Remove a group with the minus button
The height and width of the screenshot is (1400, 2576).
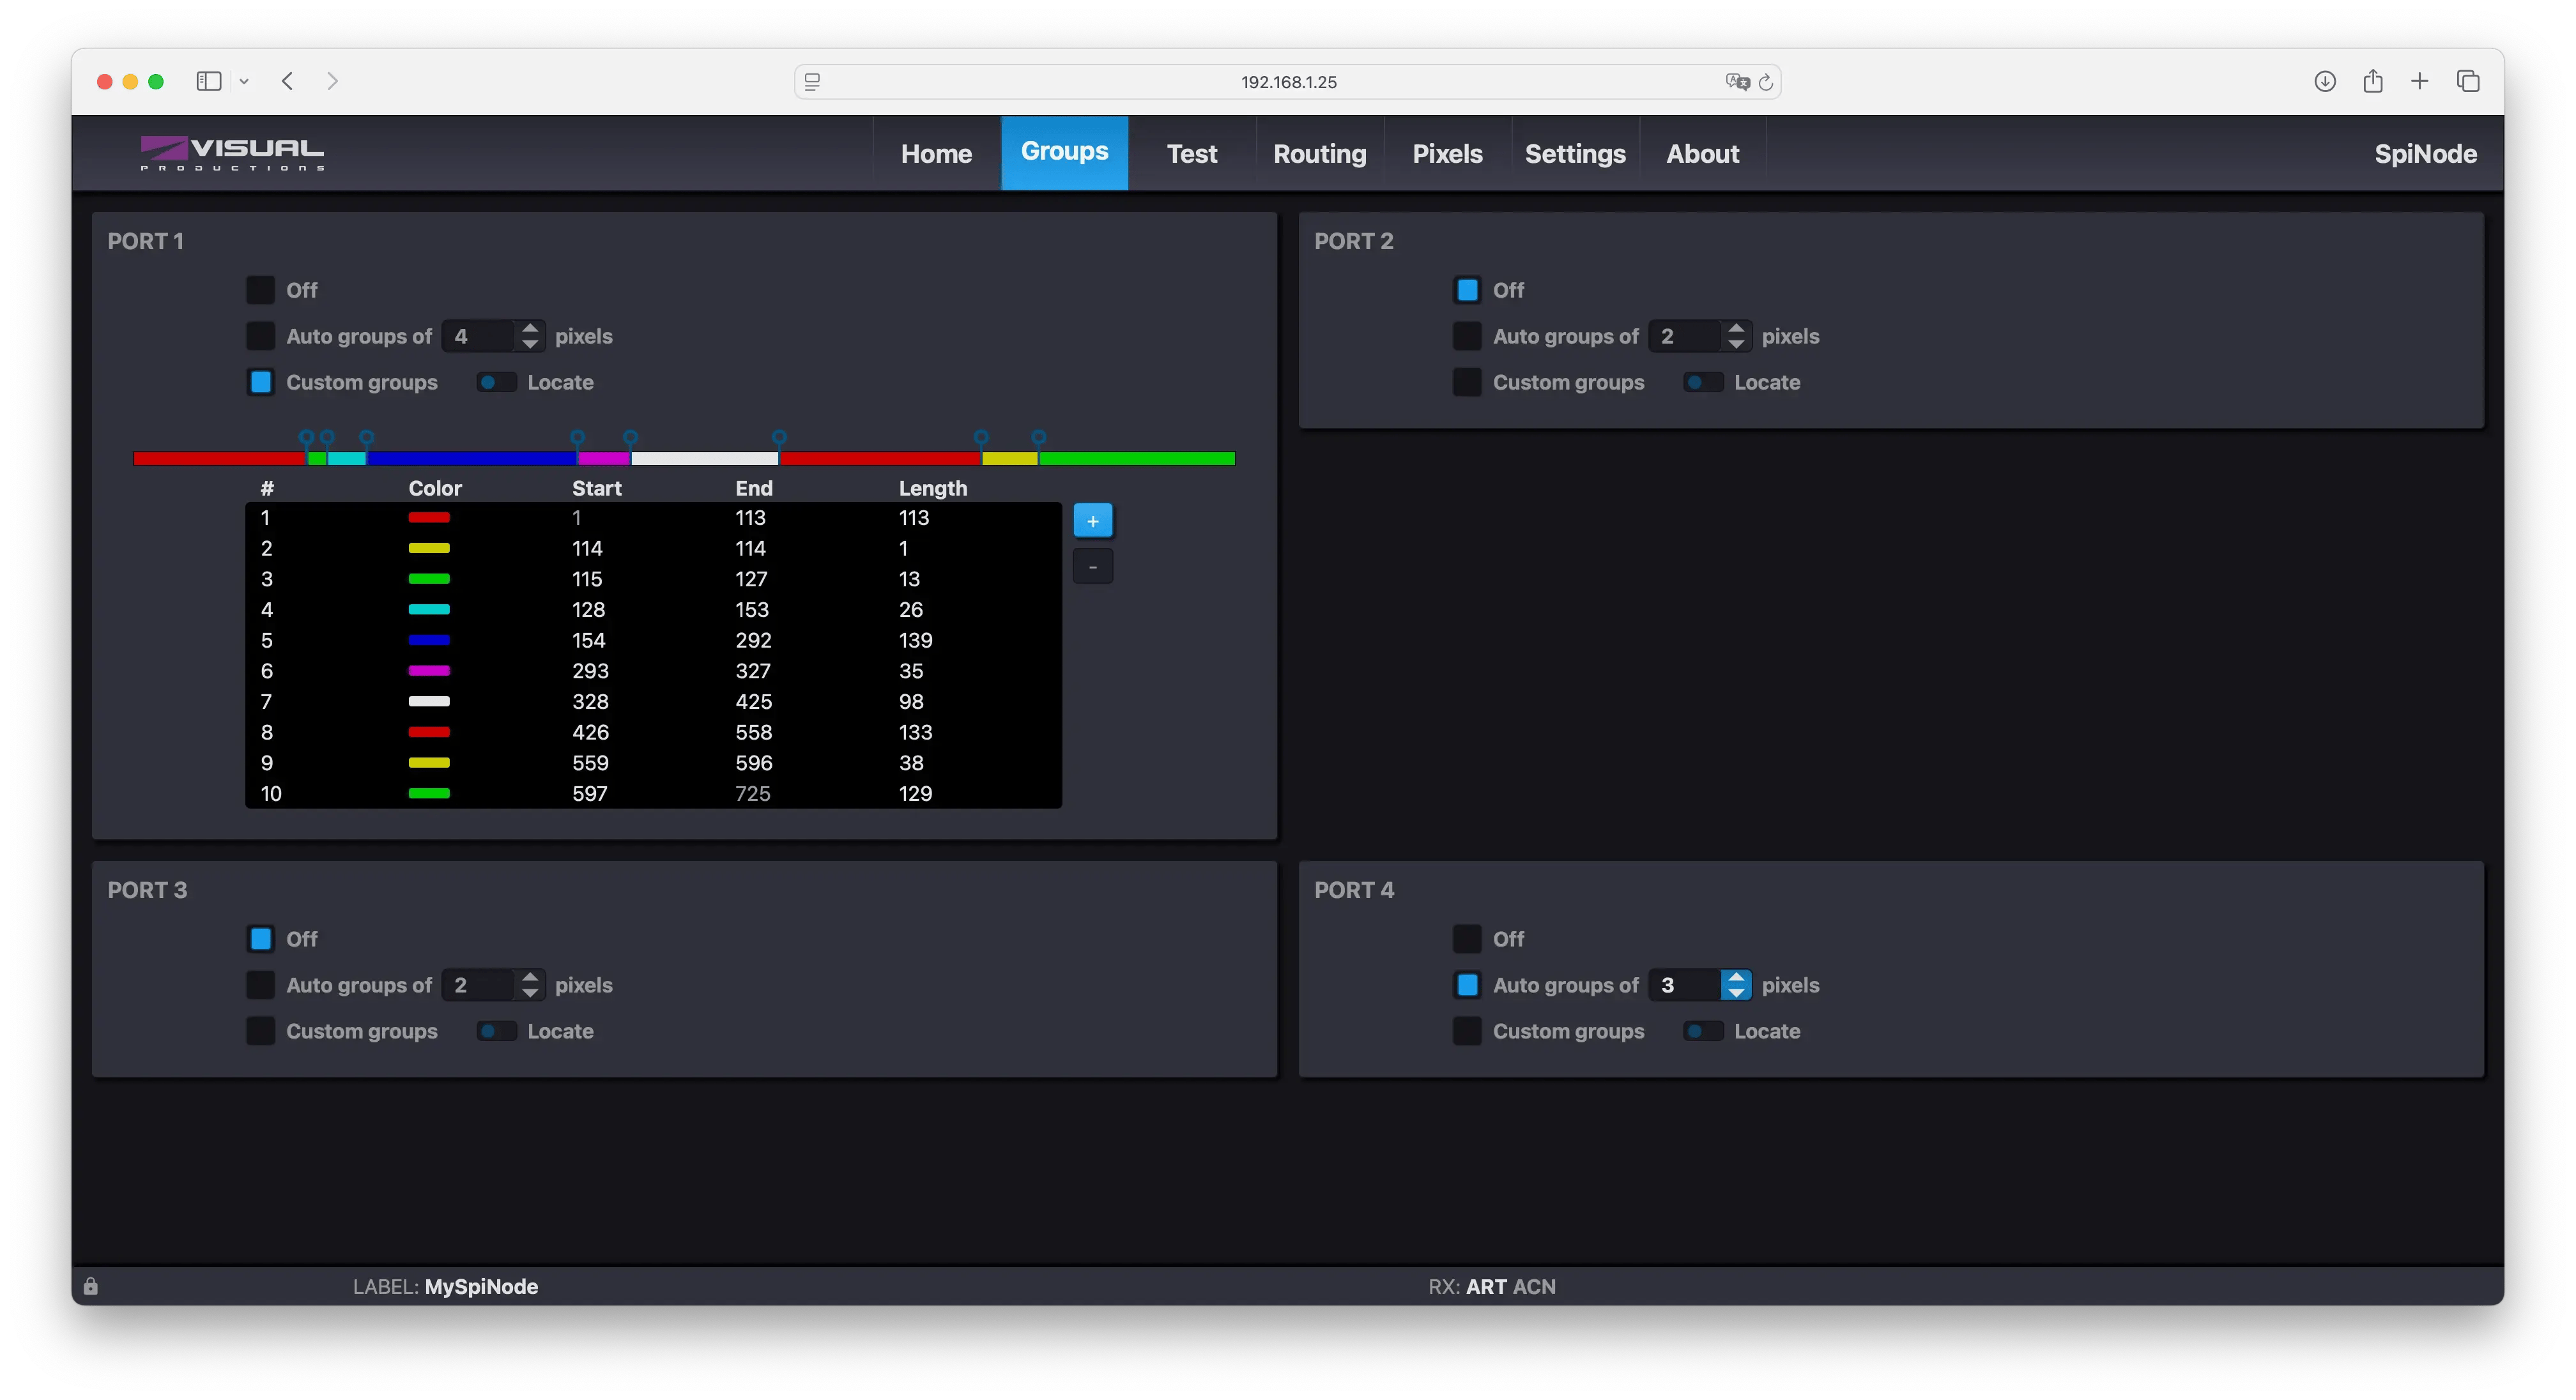1092,567
